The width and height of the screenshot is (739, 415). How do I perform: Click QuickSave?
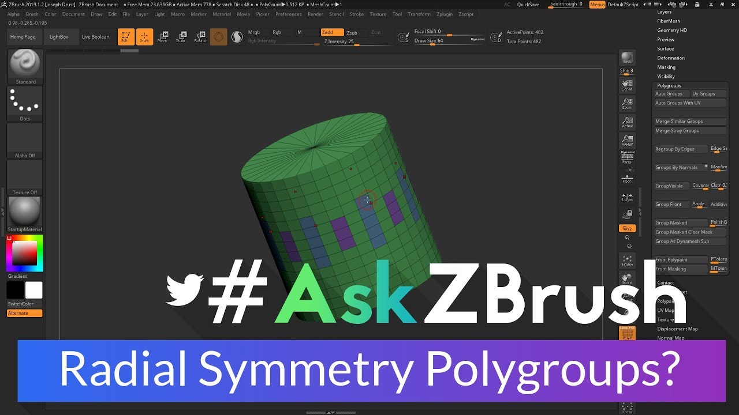(x=528, y=4)
